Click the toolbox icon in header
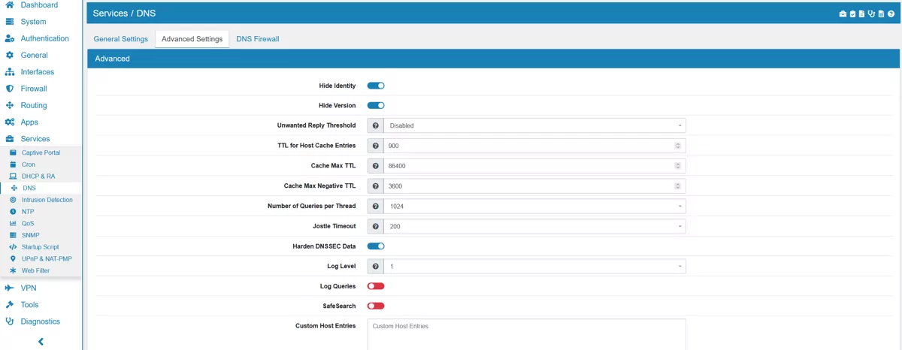902x350 pixels. point(843,14)
